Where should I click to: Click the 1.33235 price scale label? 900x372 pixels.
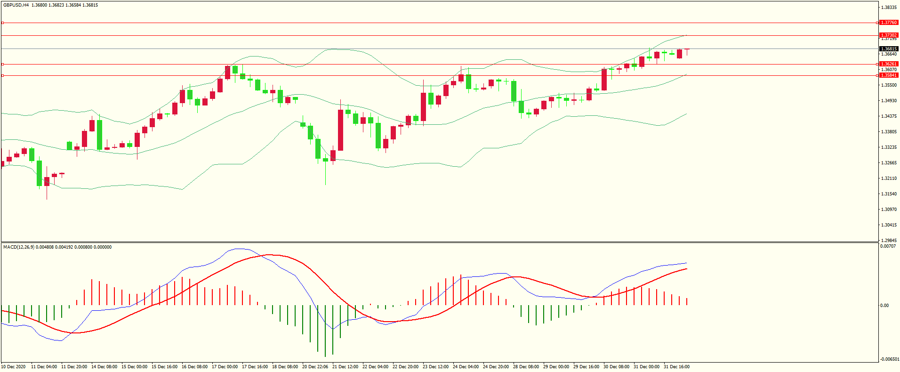(x=889, y=147)
